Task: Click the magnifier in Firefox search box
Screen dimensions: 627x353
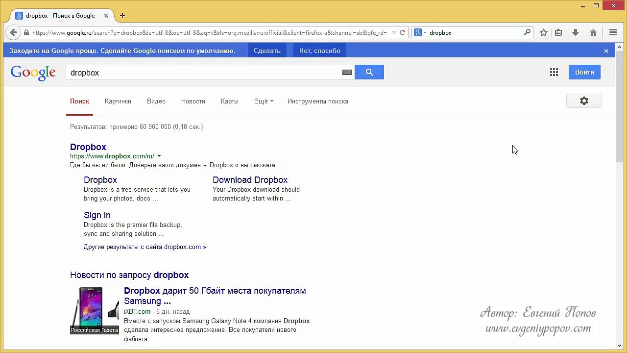Action: pos(527,32)
